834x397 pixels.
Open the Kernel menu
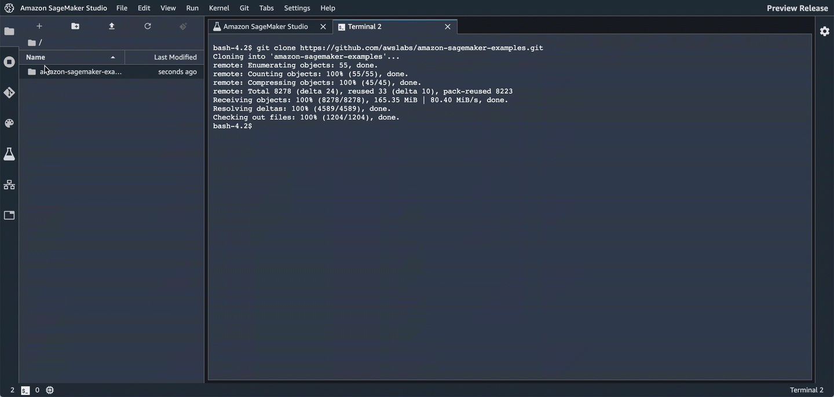219,8
